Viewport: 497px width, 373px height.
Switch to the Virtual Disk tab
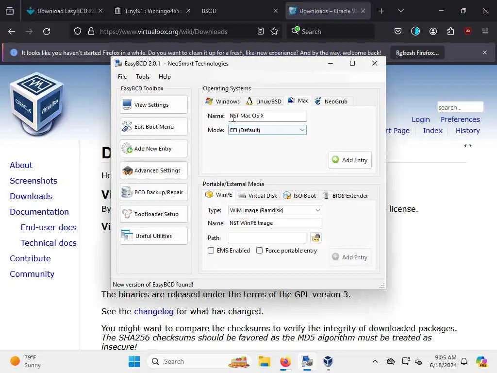tap(257, 196)
